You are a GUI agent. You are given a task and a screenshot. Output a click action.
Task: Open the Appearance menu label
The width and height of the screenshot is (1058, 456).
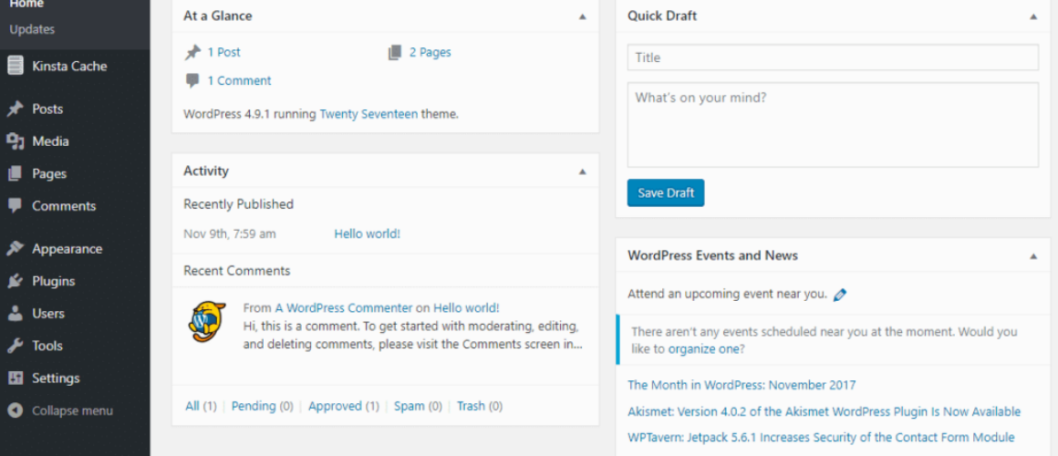pyautogui.click(x=67, y=249)
